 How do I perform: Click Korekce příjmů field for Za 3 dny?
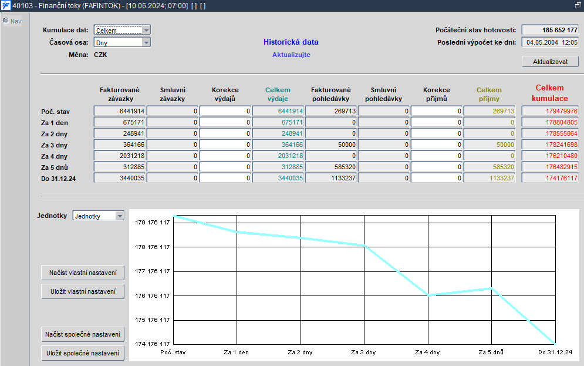pyautogui.click(x=437, y=145)
